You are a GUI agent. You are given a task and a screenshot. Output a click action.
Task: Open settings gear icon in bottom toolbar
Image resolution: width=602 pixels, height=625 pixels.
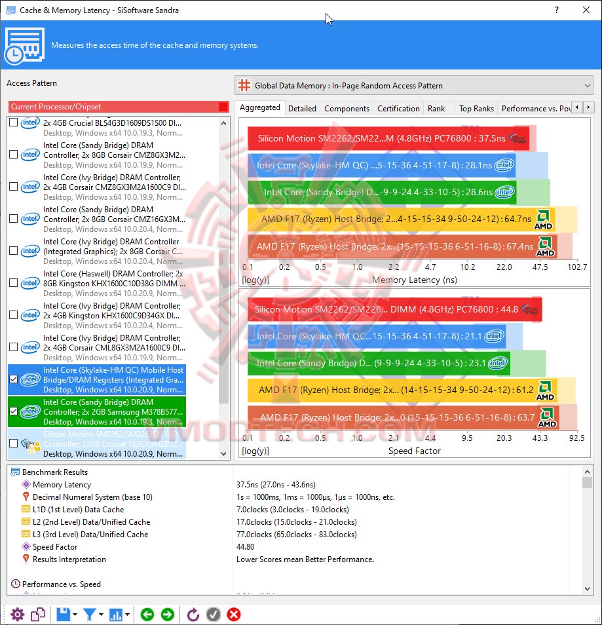pos(17,615)
